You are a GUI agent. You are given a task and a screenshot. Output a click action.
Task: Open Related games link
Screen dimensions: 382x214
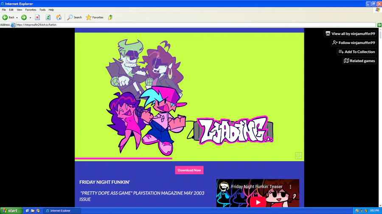(x=360, y=60)
